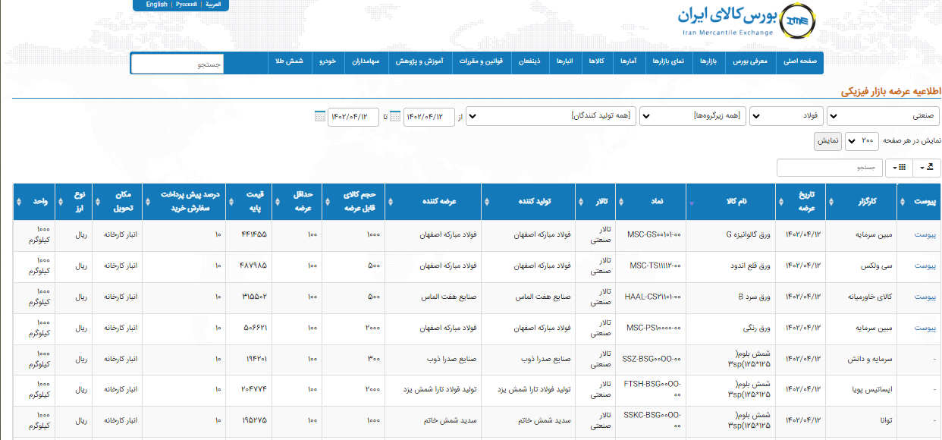Open the همه تولید کنندگان producers dropdown

point(551,117)
